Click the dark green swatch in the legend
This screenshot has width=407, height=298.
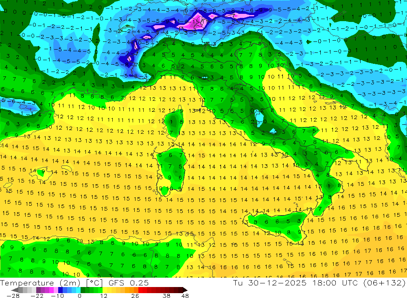pyautogui.click(x=83, y=290)
